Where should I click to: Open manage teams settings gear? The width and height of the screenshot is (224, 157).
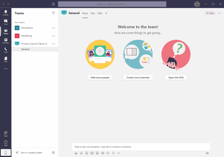pyautogui.click(x=53, y=153)
